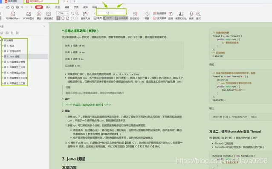This screenshot has height=169, width=272.
Task: Expand the 1. 概述 bookmark arrow
Action: 3,46
